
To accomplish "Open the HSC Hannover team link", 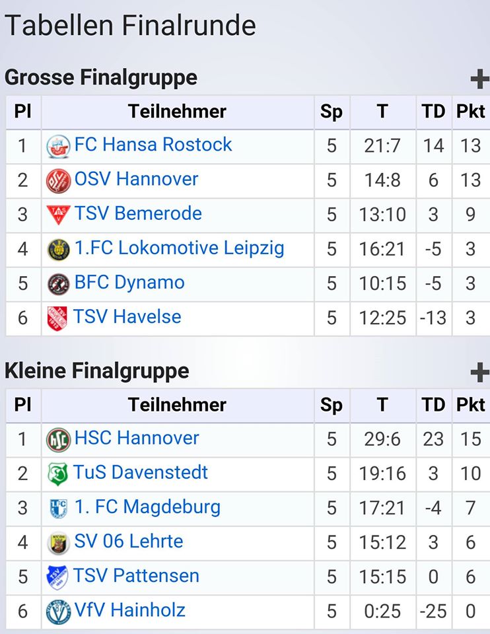I will pyautogui.click(x=137, y=438).
